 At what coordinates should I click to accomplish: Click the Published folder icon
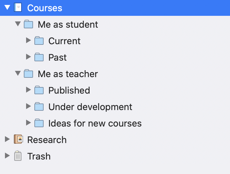(x=39, y=90)
